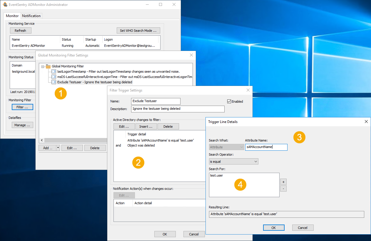Open the Add button dropdown arrow
The image size is (371, 241).
[58, 148]
